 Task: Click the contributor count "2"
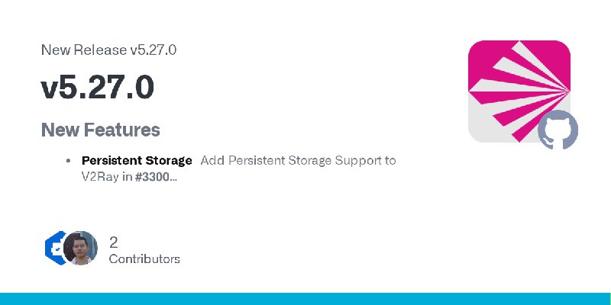tap(113, 242)
